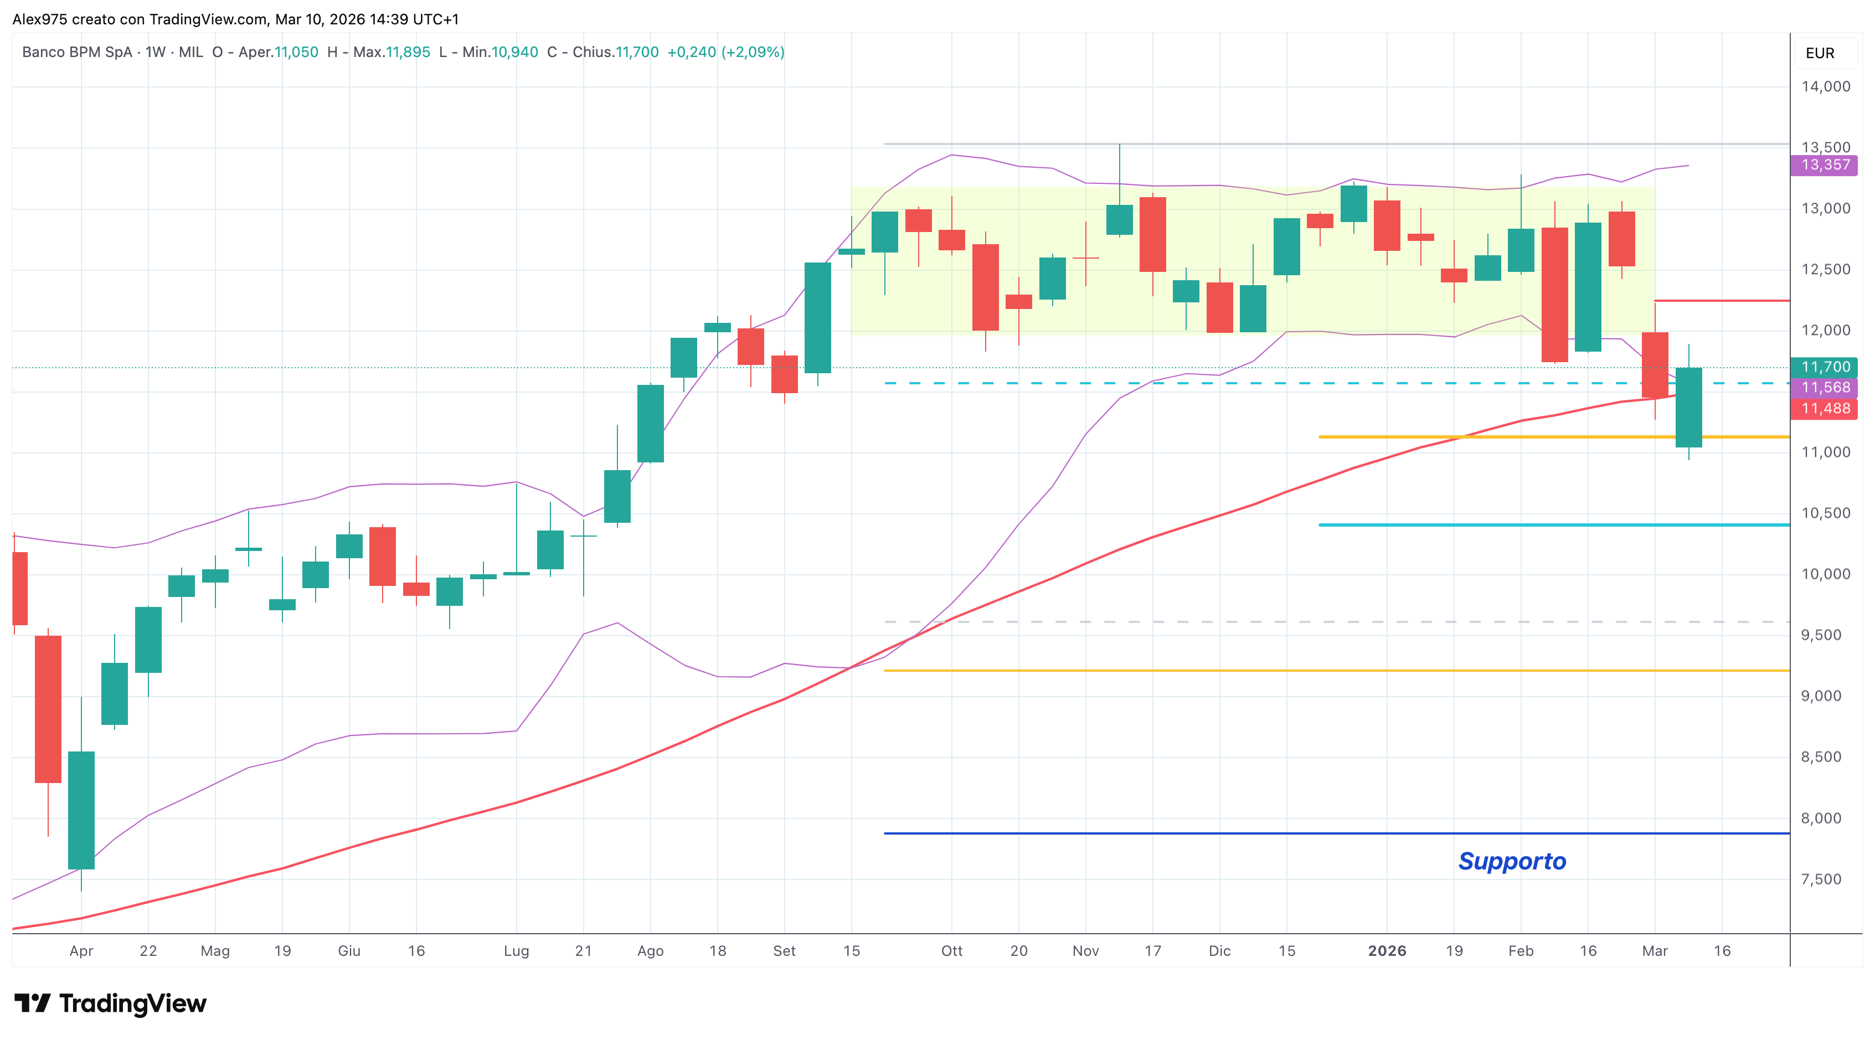Screen dimensions: 1875x1040
Task: Click the Banco BPM SpA symbol title
Action: click(77, 53)
